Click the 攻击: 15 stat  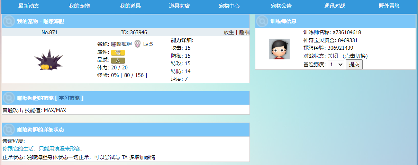pos(181,48)
